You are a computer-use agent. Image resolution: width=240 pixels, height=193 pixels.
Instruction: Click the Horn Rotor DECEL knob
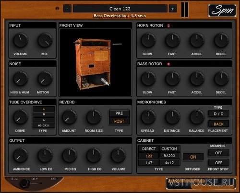click(x=221, y=40)
